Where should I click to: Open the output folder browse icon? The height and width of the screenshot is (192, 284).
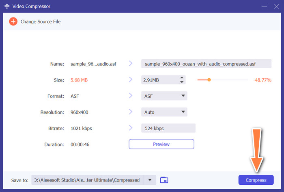pos(164,180)
